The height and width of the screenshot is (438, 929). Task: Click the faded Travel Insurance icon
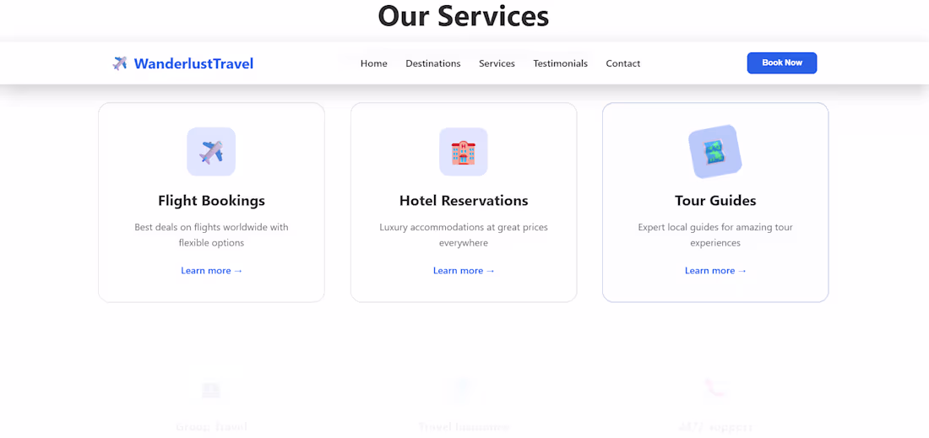(464, 389)
